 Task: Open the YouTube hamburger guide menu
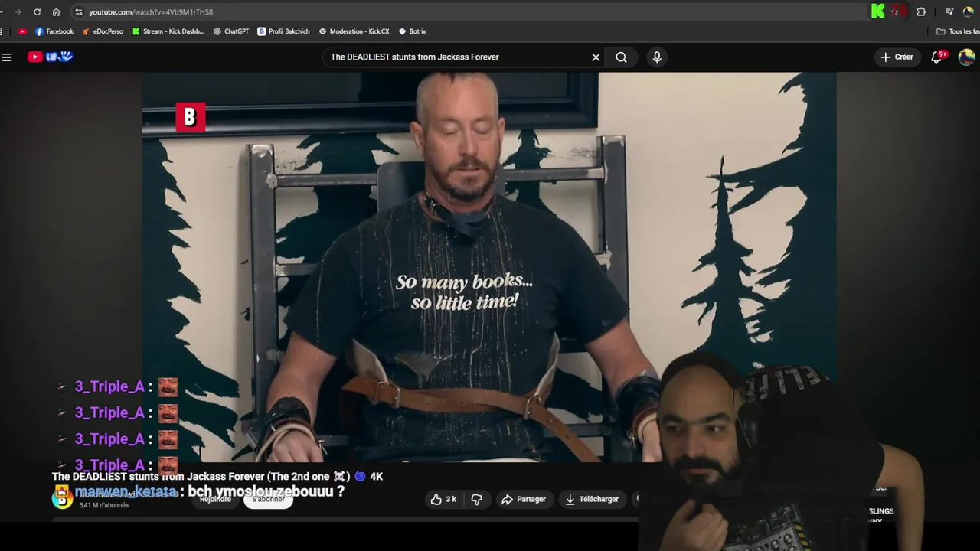[x=7, y=57]
